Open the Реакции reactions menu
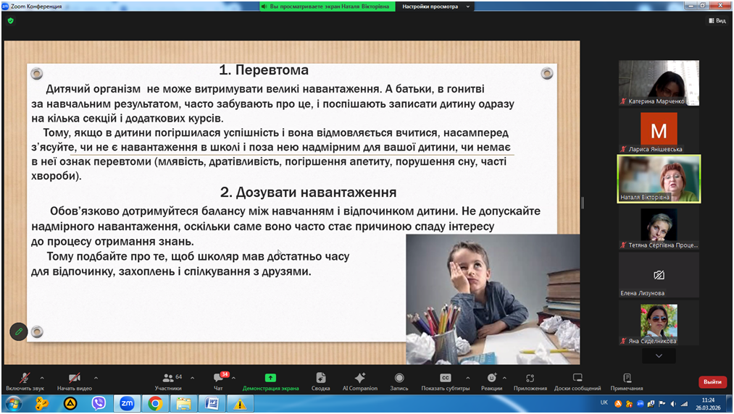The height and width of the screenshot is (414, 734). pyautogui.click(x=491, y=381)
